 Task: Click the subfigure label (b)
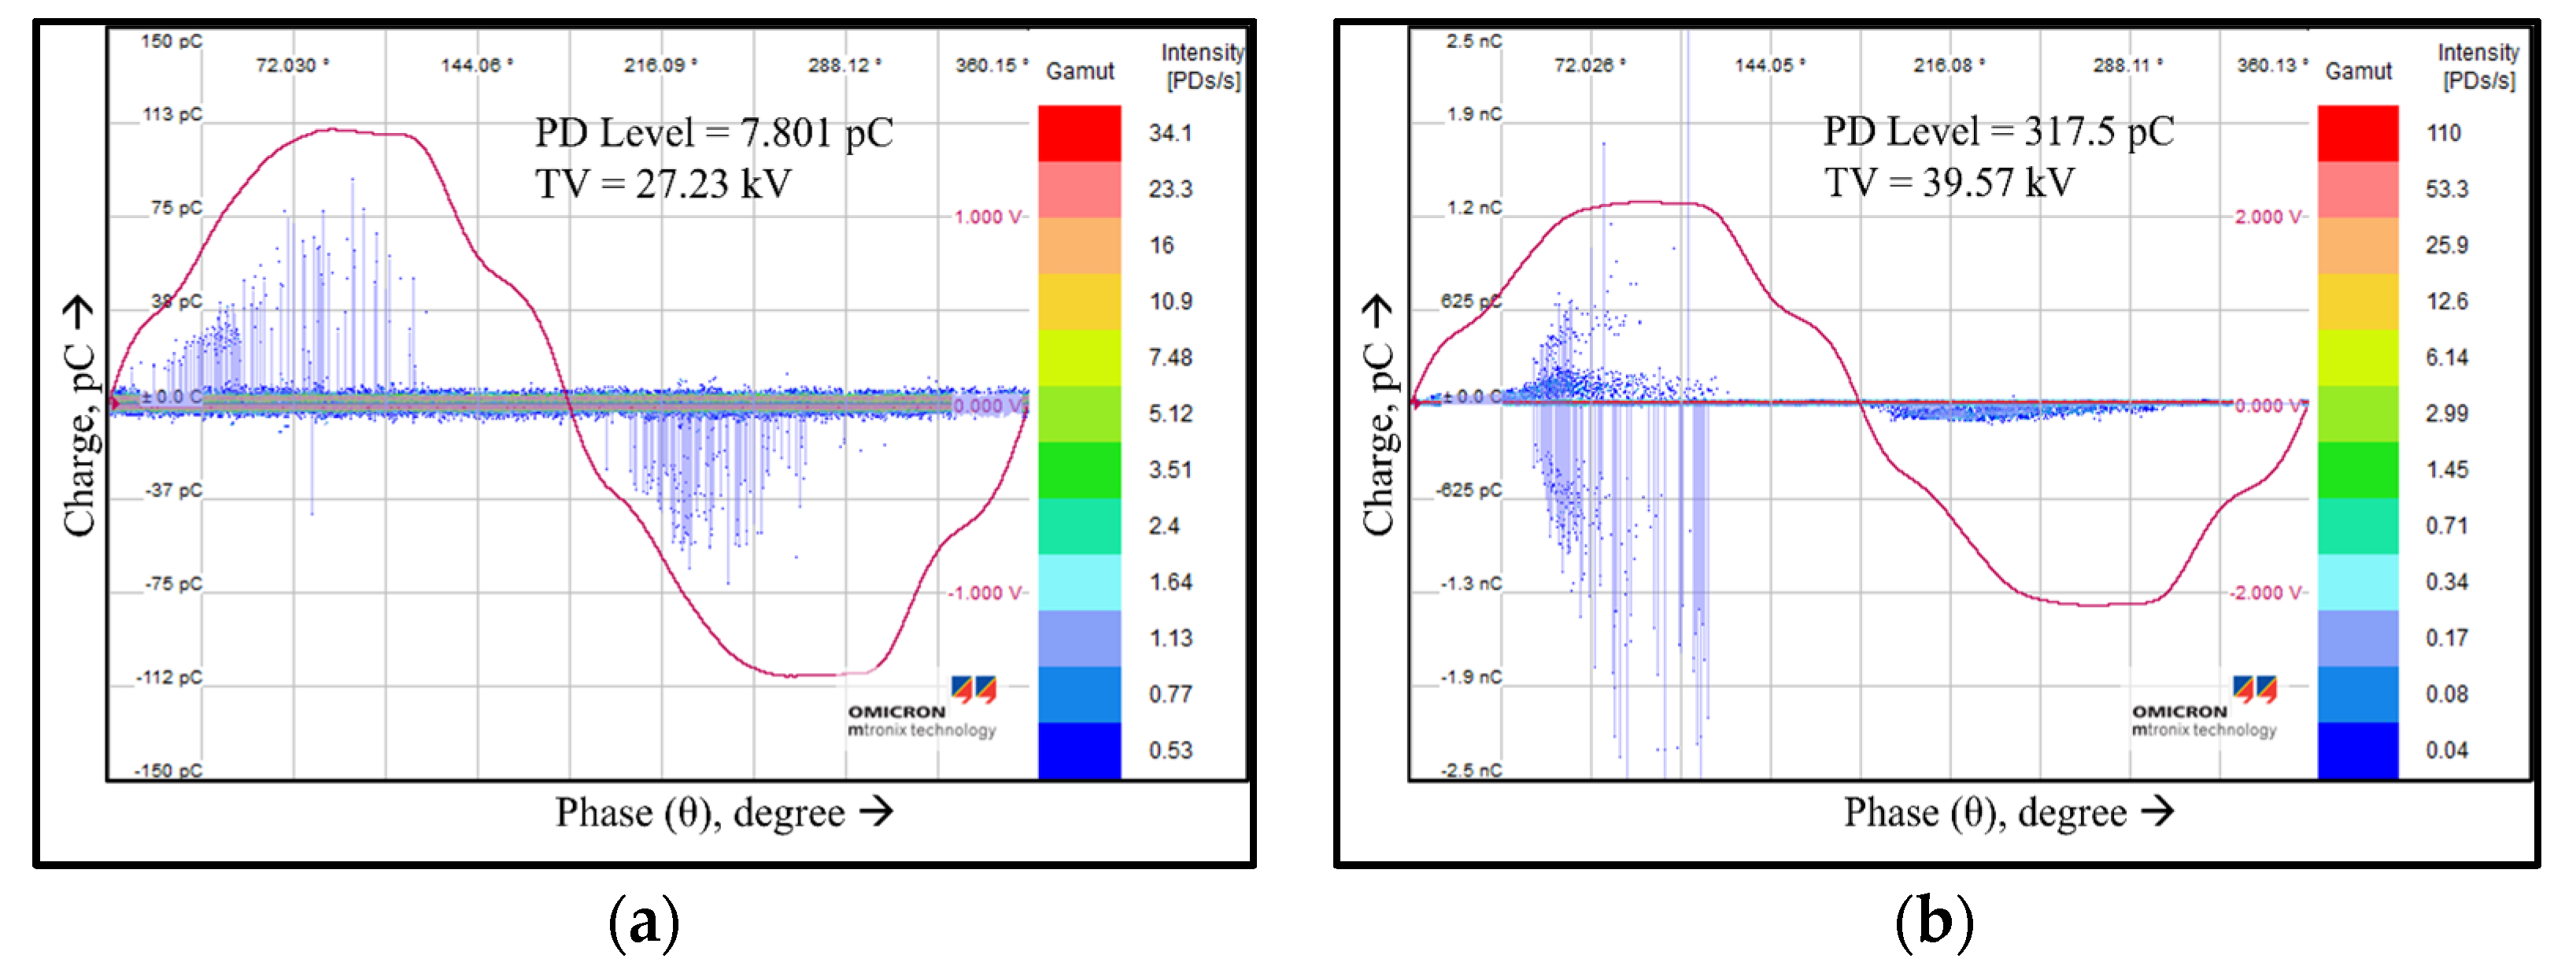click(1934, 922)
